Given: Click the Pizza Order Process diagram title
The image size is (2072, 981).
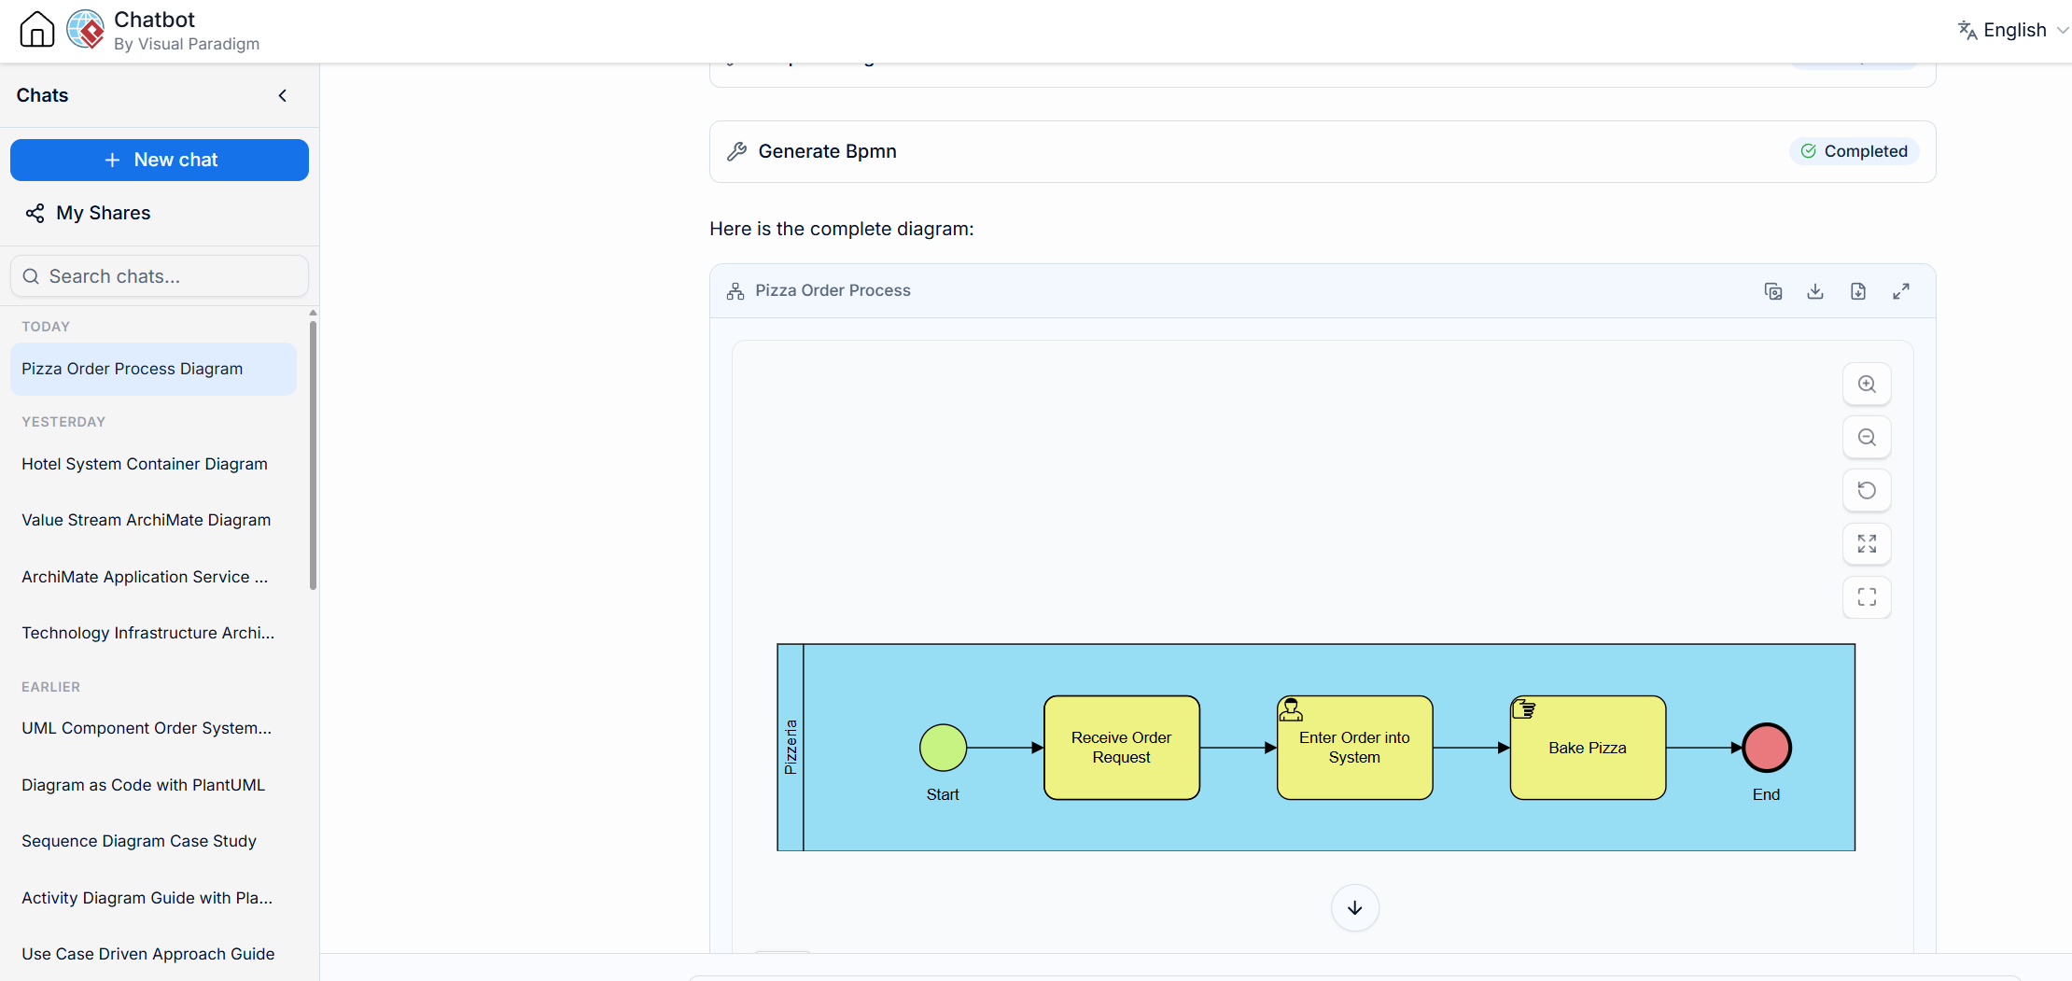Looking at the screenshot, I should pos(833,290).
